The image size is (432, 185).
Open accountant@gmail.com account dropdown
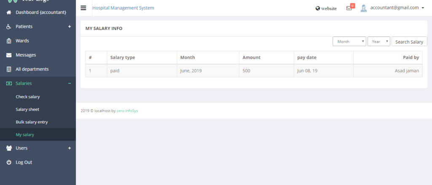point(397,8)
